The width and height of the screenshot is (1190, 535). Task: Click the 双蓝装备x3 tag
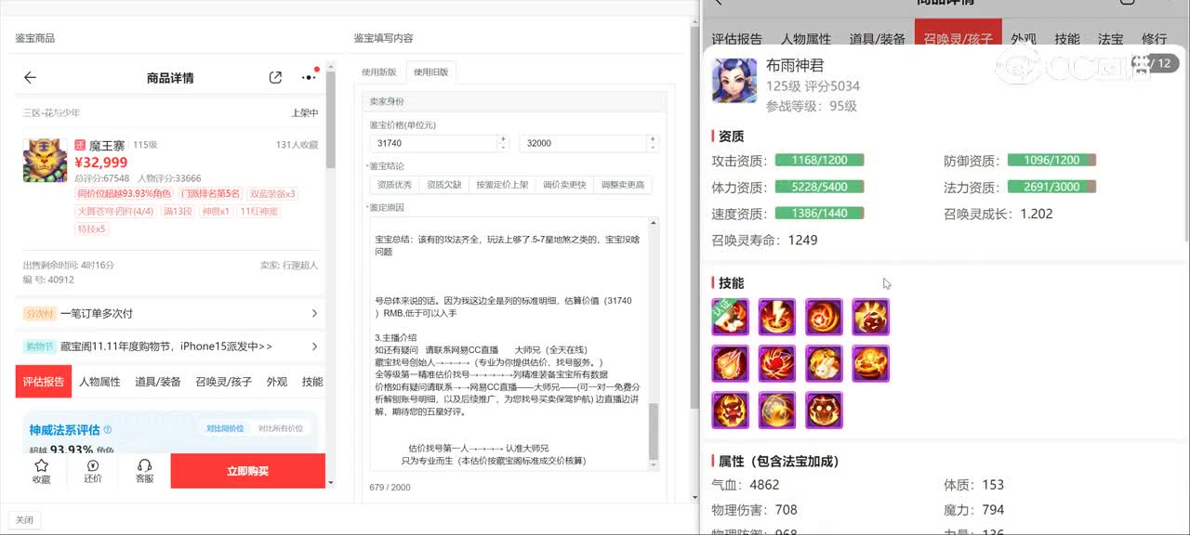click(272, 194)
